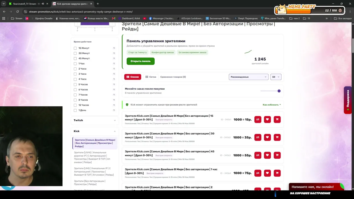Open the Messenger Facebook bookmark
Screen dimensions: 354x199
tap(161, 19)
